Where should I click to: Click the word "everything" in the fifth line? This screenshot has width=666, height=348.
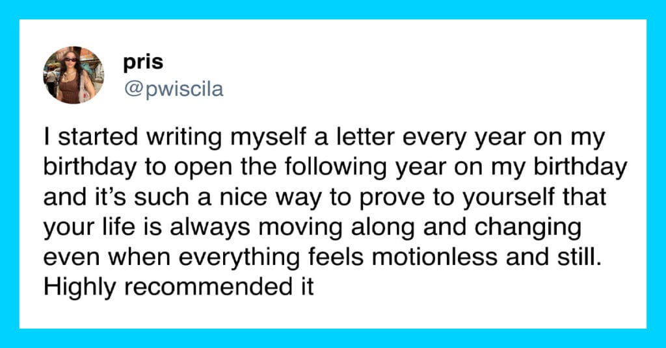click(239, 258)
